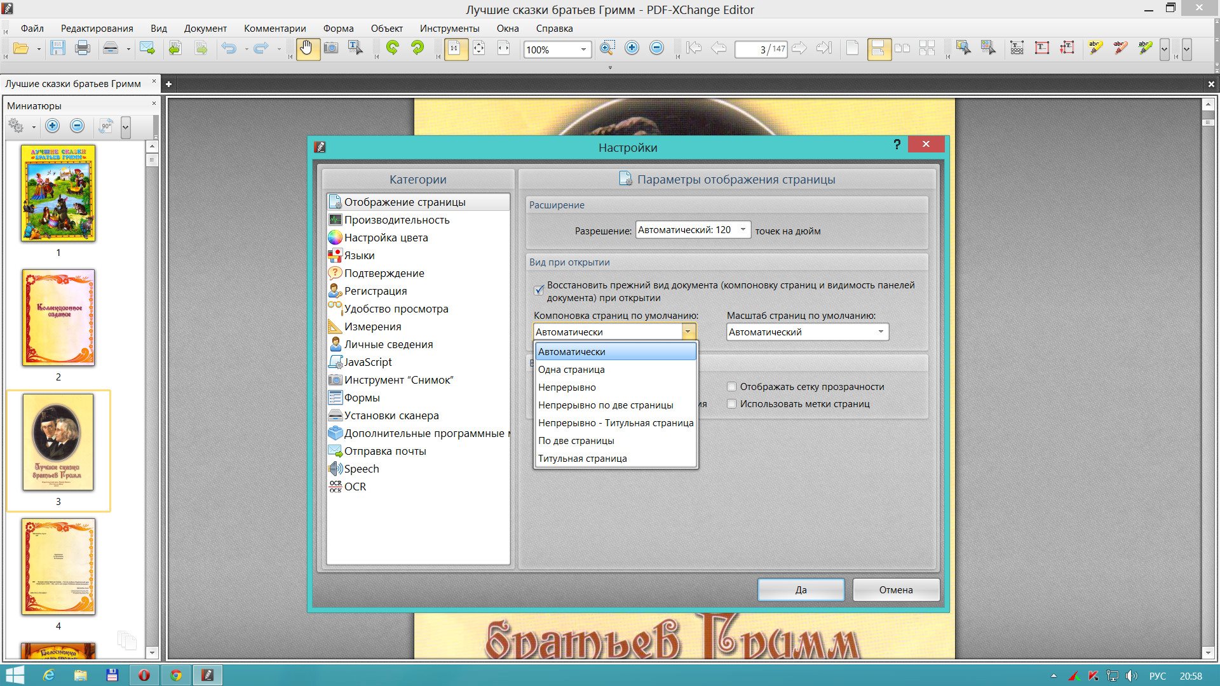Confirm settings with Да button

(x=801, y=589)
